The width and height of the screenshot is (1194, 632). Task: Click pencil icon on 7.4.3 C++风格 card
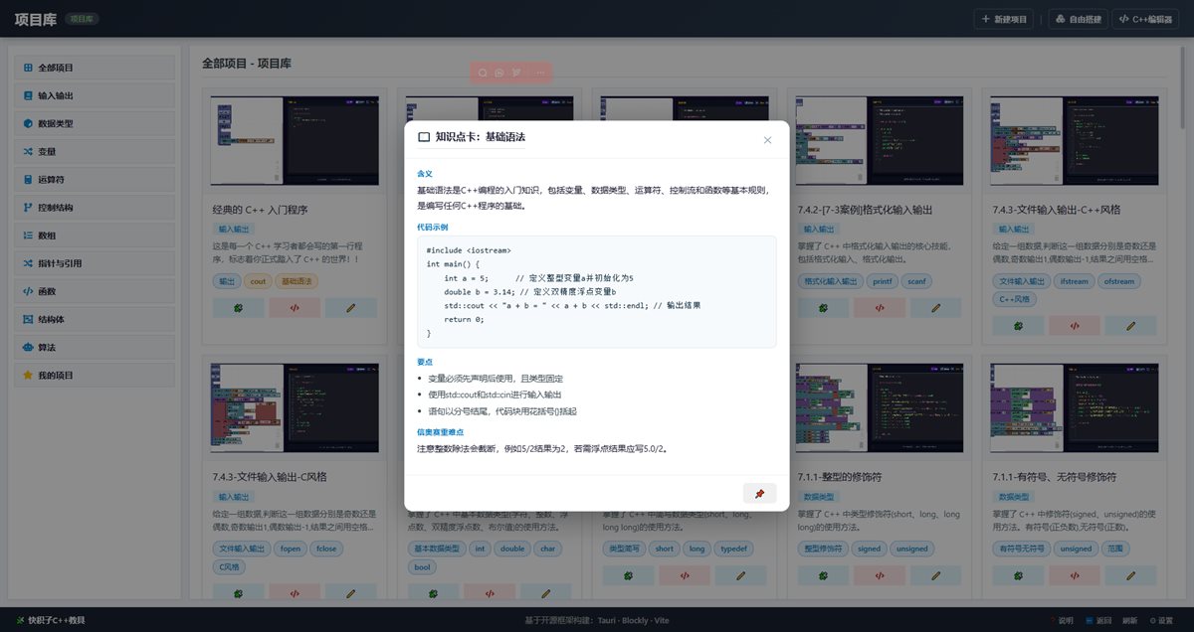(1131, 325)
